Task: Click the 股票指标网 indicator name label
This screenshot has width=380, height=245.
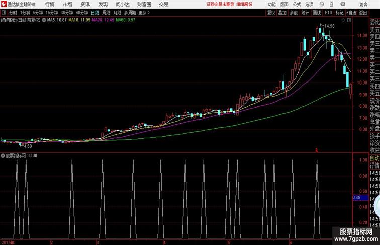Action: click(x=16, y=156)
